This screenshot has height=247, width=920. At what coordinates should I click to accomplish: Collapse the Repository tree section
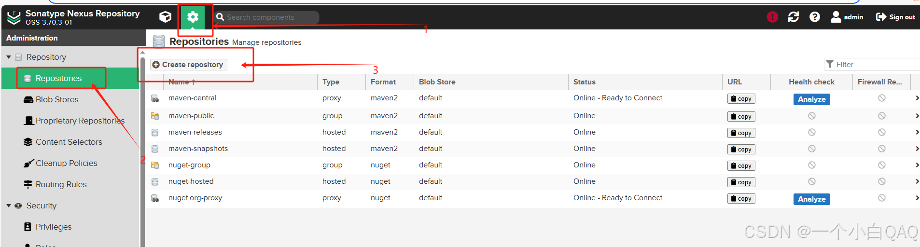tap(9, 57)
